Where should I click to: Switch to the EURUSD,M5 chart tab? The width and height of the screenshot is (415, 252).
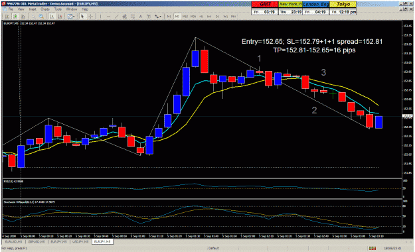[x=13, y=241]
